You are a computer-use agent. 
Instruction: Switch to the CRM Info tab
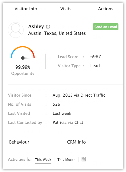[76, 142]
